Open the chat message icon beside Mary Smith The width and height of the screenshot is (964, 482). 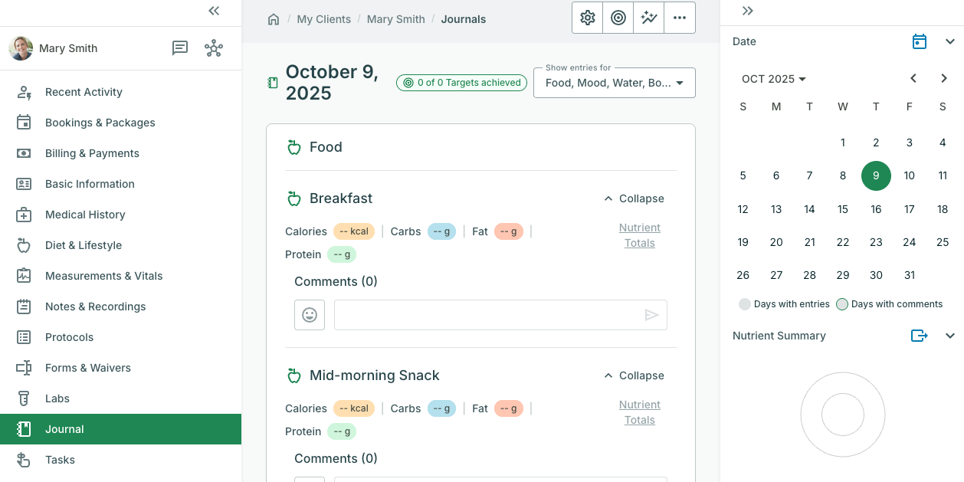pos(180,48)
